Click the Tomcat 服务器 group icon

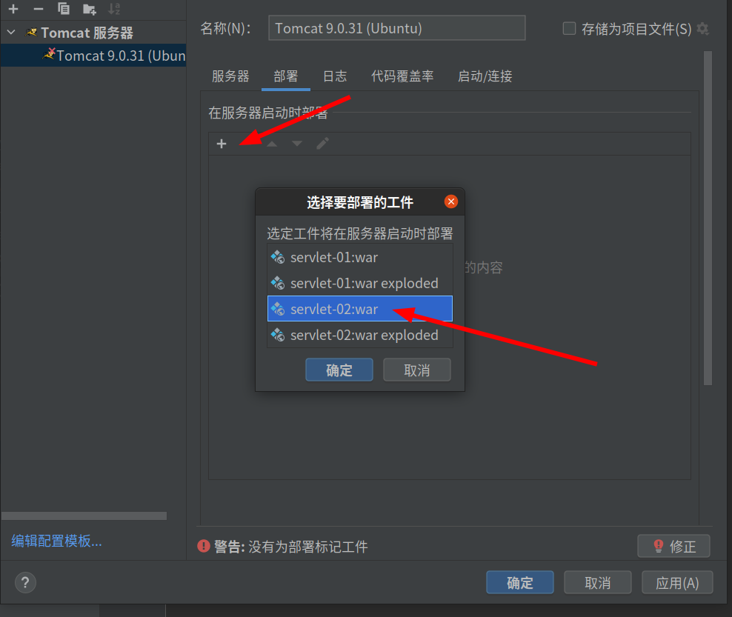click(x=31, y=32)
